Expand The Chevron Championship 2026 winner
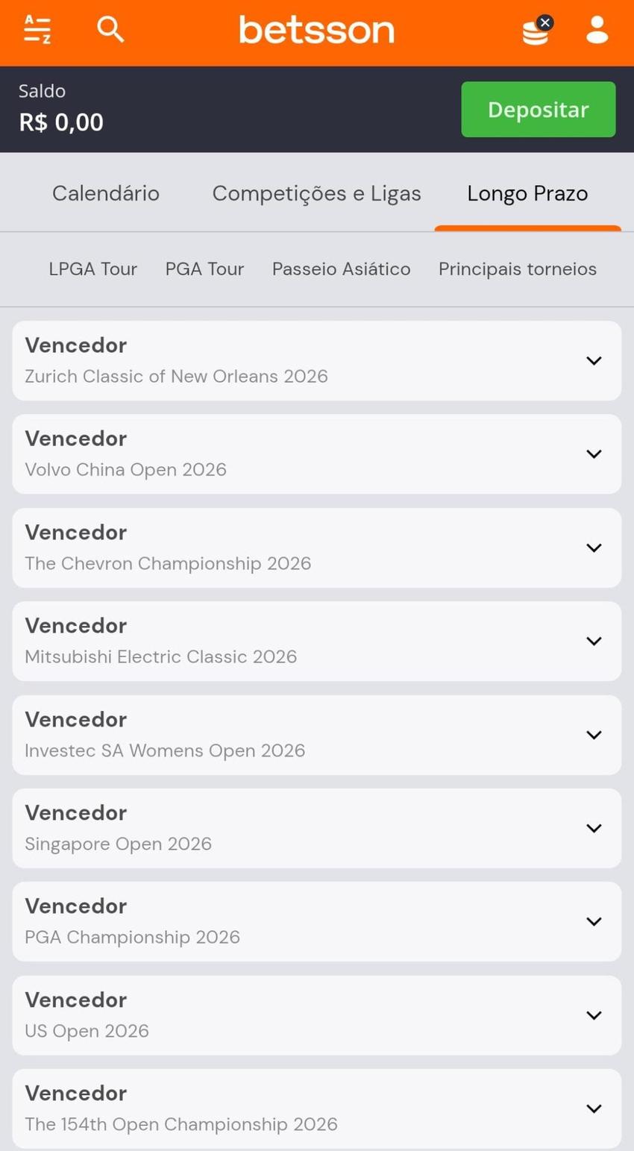This screenshot has height=1151, width=634. pos(594,548)
